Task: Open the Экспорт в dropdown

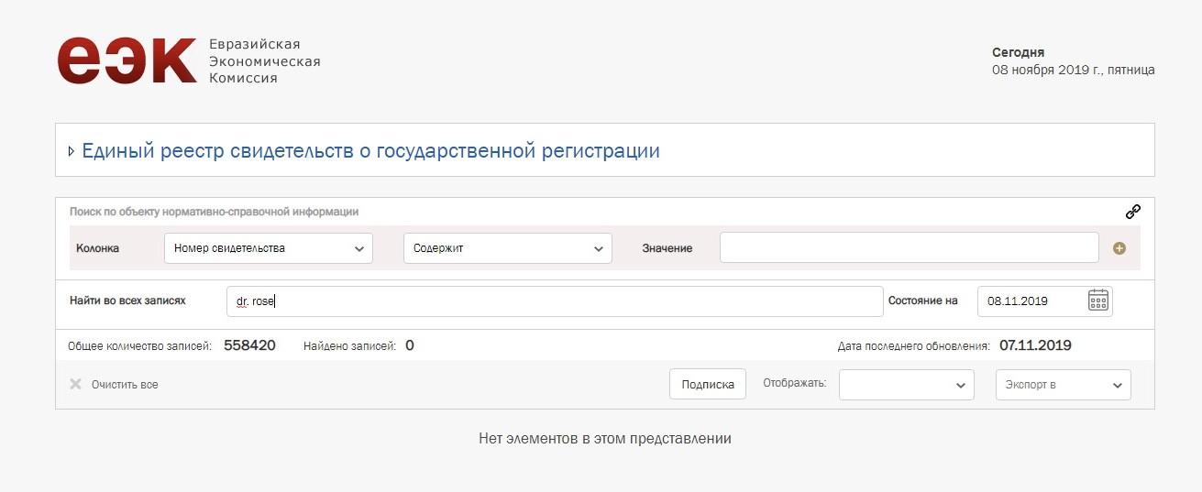Action: 1064,385
